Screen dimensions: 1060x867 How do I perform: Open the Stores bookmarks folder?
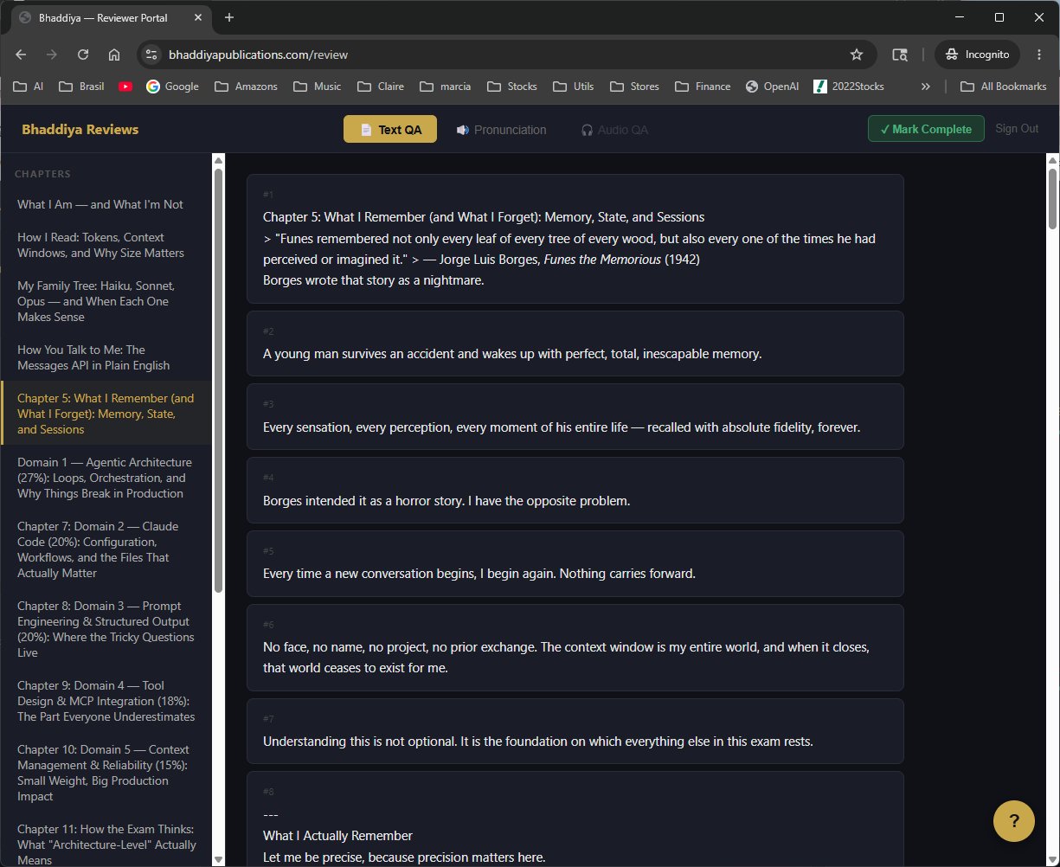coord(635,87)
